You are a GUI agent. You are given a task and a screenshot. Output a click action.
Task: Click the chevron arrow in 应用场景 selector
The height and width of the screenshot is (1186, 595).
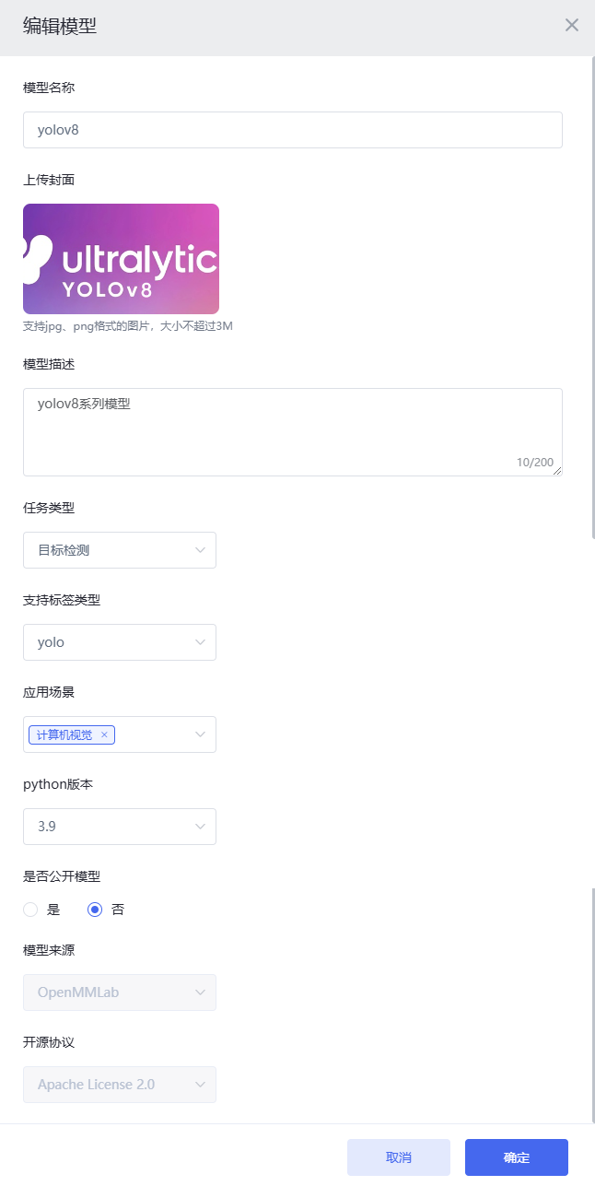(x=201, y=734)
